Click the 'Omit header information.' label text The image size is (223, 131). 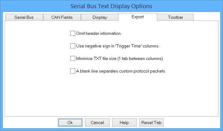99,33
